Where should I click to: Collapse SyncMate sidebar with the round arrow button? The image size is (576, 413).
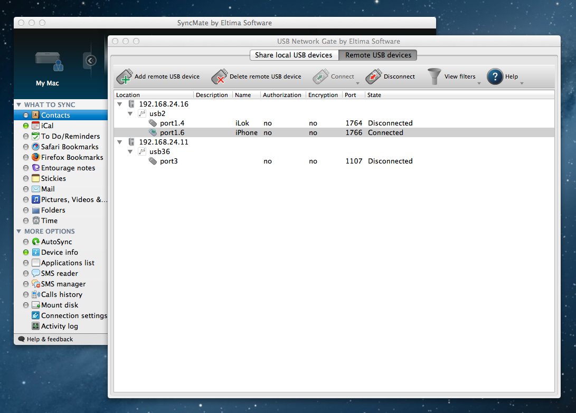[91, 60]
